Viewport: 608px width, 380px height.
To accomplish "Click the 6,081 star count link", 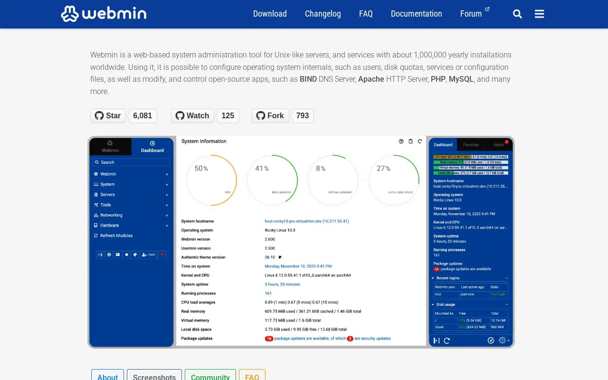I will (142, 116).
